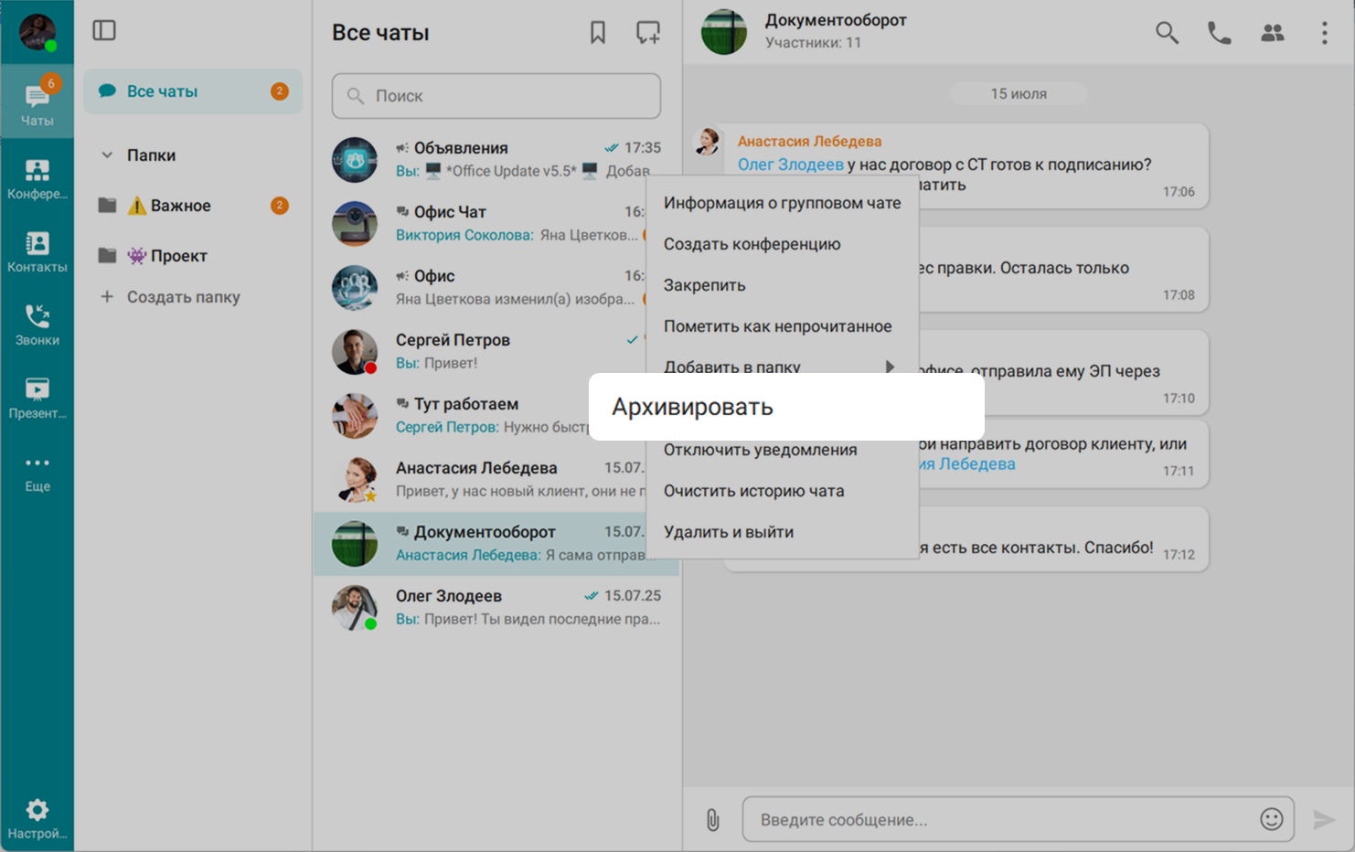Image resolution: width=1355 pixels, height=852 pixels.
Task: Expand the Добавить в папку submenu
Action: point(782,367)
